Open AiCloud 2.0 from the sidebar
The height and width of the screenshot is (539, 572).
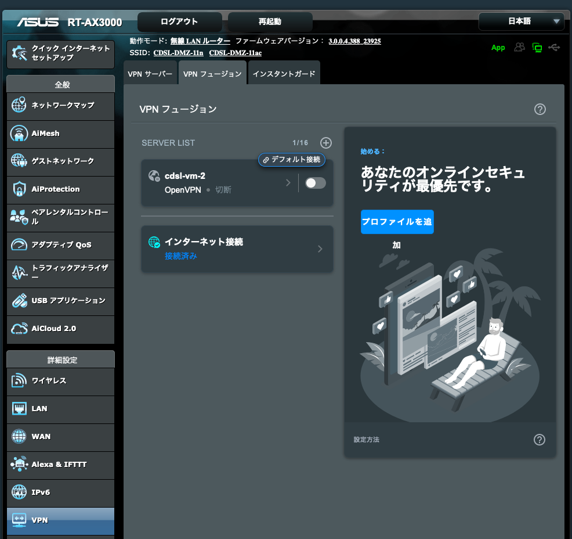[60, 329]
